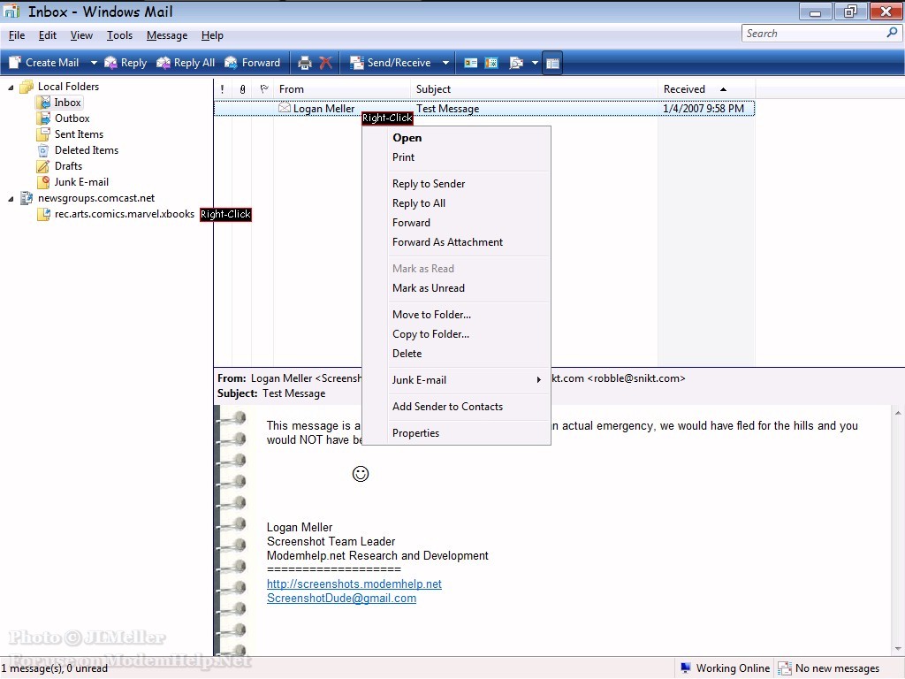
Task: Select the Local Folders root item
Action: 68,87
